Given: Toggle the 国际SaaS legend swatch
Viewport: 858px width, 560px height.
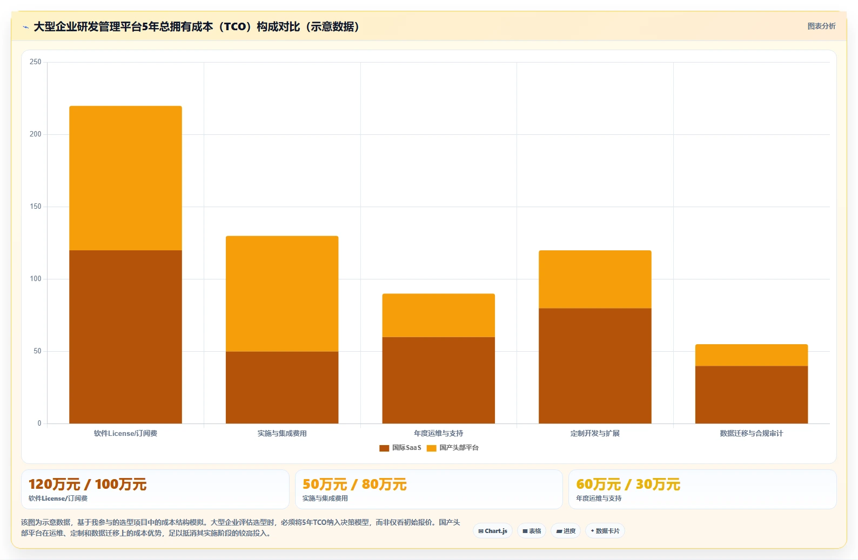Looking at the screenshot, I should click(x=384, y=448).
